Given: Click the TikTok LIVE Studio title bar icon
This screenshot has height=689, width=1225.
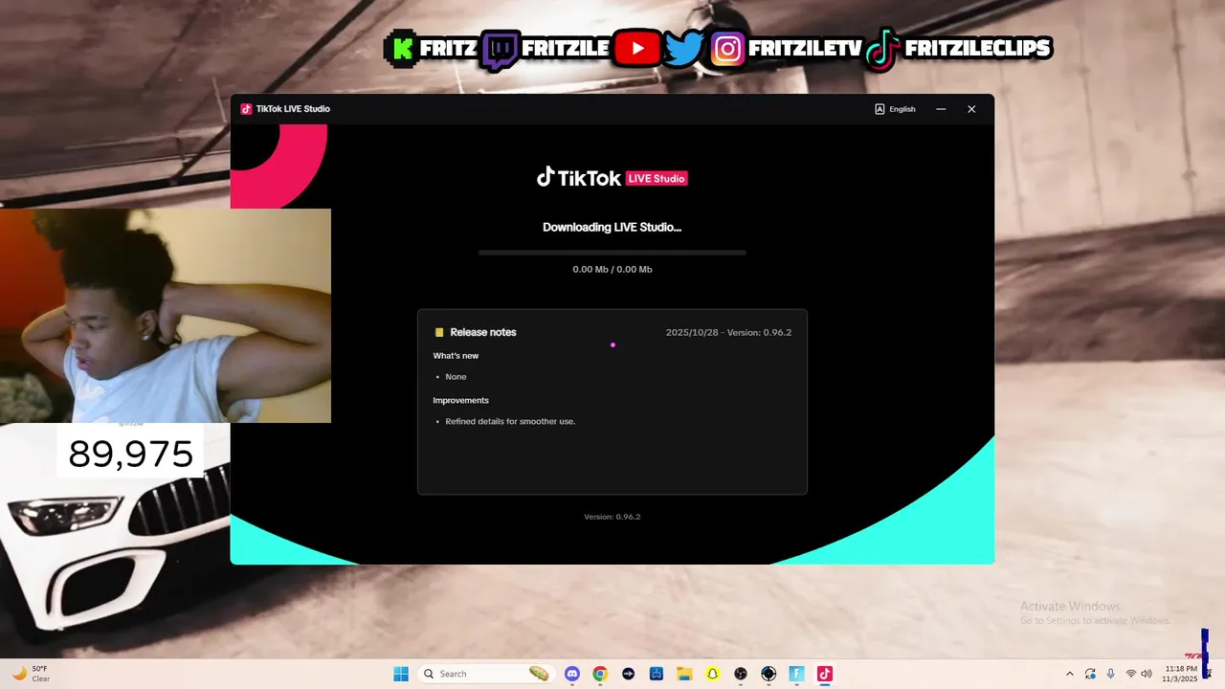Looking at the screenshot, I should pyautogui.click(x=246, y=109).
